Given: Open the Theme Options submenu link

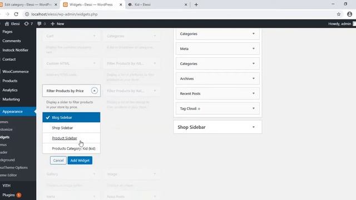Looking at the screenshot, I should coord(14,168).
